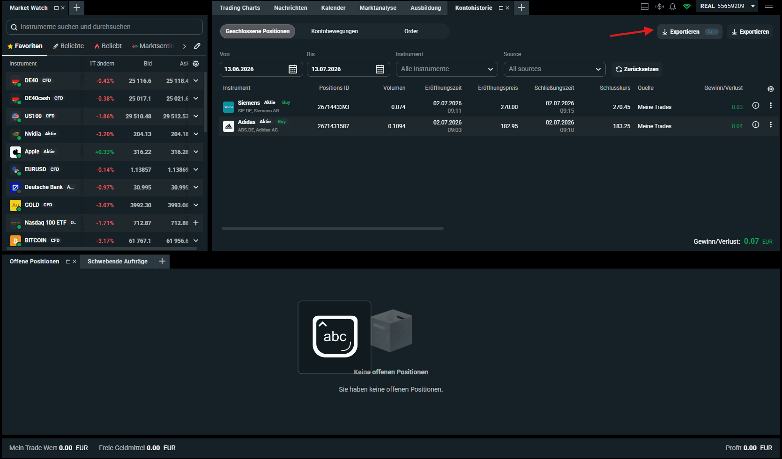Click the history table horizontal scrollbar

tap(333, 228)
